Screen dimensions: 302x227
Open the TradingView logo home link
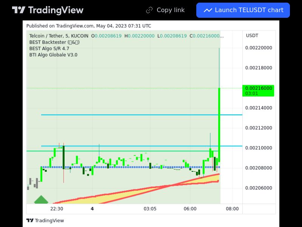(x=48, y=10)
